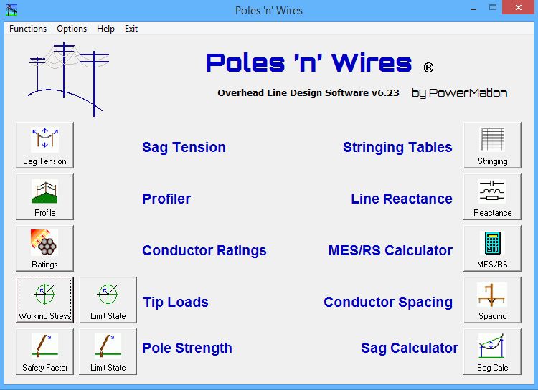Viewport: 538px width, 390px height.
Task: Open the conductor Spacing icon
Action: coord(492,300)
